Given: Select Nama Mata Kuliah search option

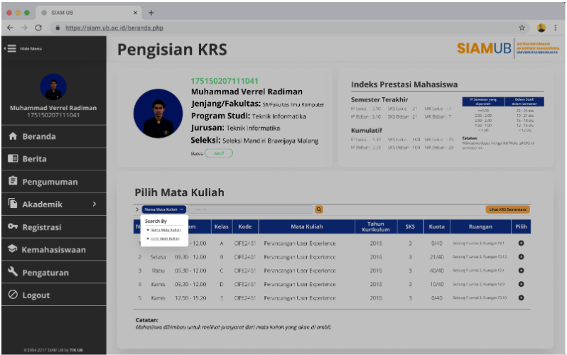Looking at the screenshot, I should [x=165, y=230].
